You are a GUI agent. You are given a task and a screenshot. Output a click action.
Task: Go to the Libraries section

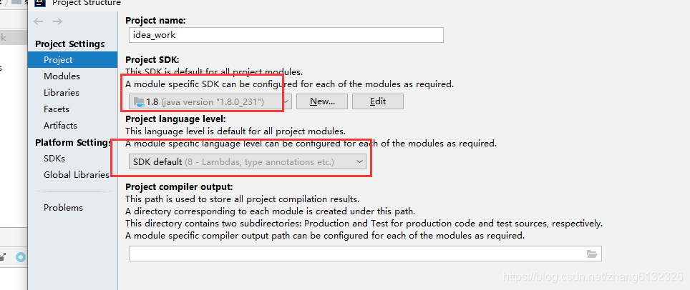tap(62, 93)
